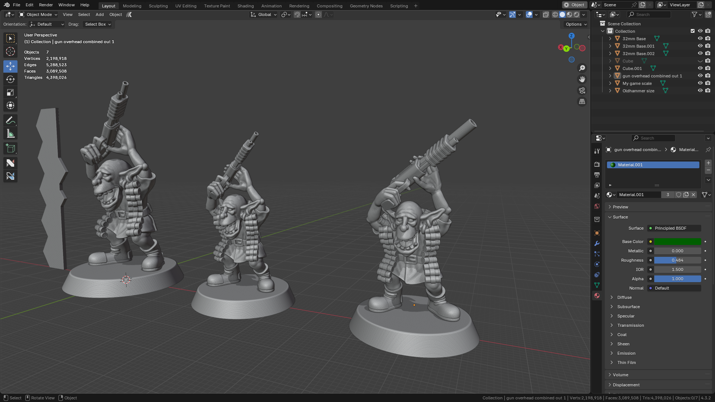Screen dimensions: 715x402
Task: Open the Render menu
Action: 46,5
